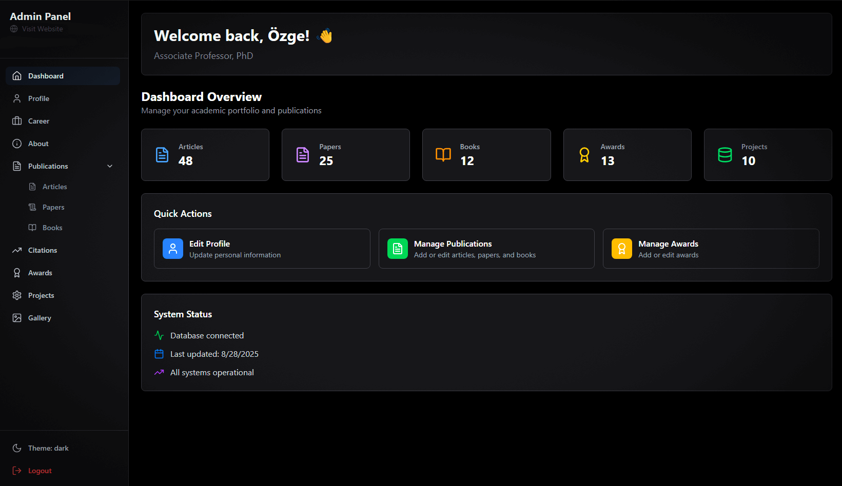Open Books under Publications
The height and width of the screenshot is (486, 842).
(x=71, y=228)
